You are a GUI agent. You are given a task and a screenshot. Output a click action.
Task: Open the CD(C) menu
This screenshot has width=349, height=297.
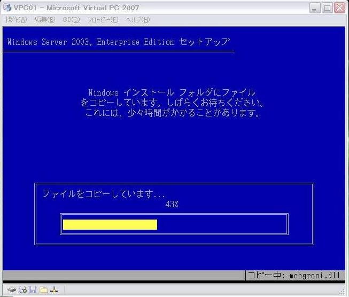click(71, 20)
